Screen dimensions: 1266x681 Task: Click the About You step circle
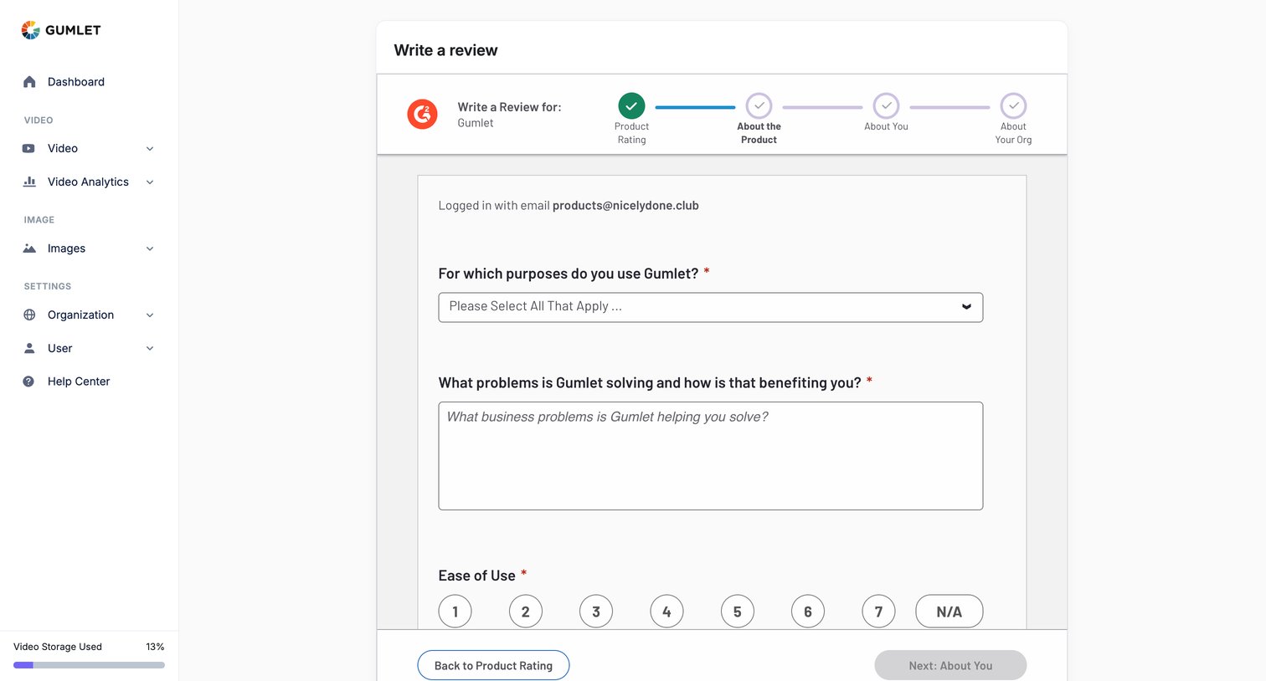point(886,106)
